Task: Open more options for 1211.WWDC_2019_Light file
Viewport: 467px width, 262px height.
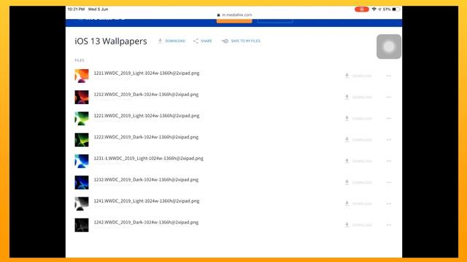Action: [389, 76]
